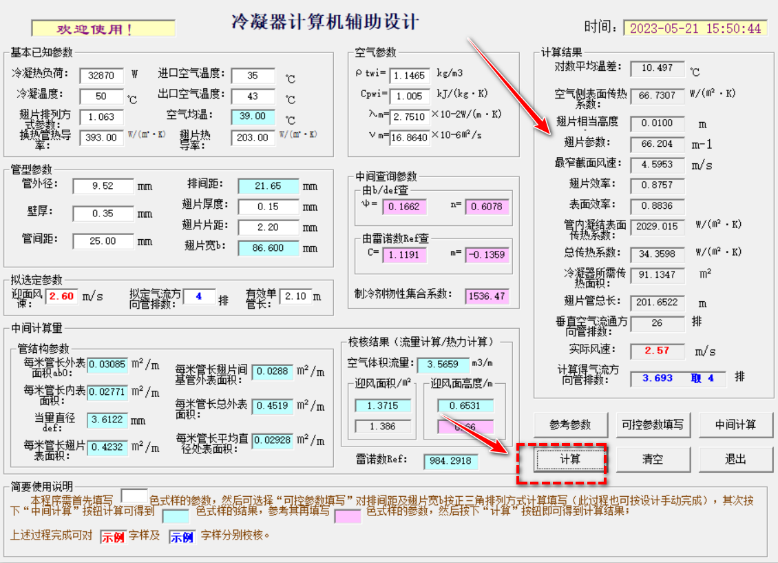Focus the 冷凝温度 input box
The width and height of the screenshot is (778, 563).
[102, 96]
